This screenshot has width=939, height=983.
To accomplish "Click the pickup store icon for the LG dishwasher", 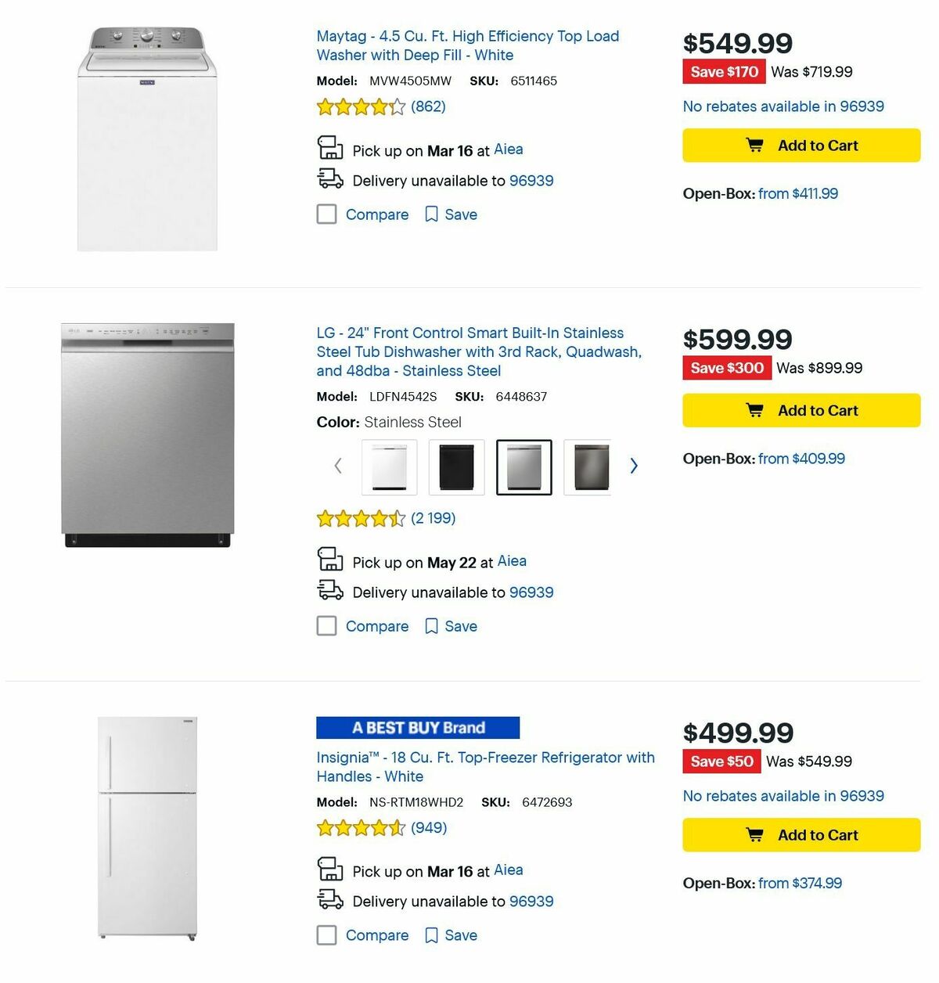I will tap(331, 560).
